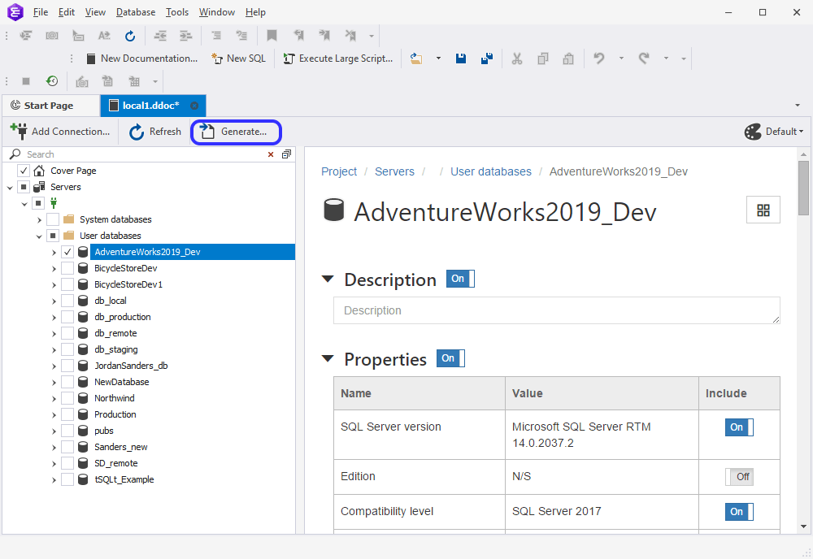Check the System databases checkbox

point(53,219)
